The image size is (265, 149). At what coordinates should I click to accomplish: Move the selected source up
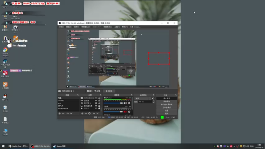(x=94, y=114)
